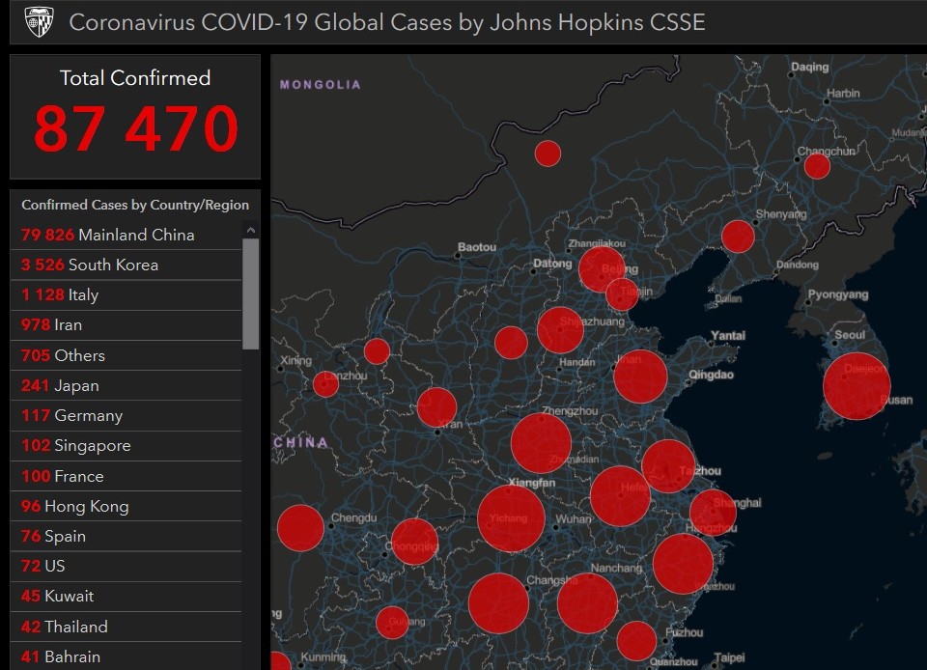927x670 pixels.
Task: Click the red circle near Fuzhou
Action: click(636, 641)
